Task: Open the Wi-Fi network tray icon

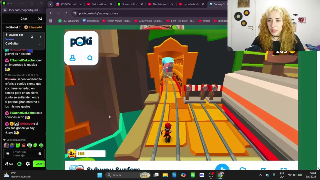Action: pos(290,175)
